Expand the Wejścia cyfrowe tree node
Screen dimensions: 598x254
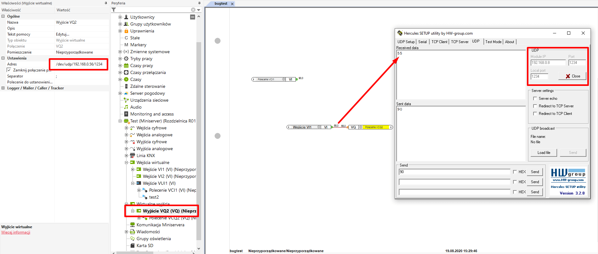(127, 128)
